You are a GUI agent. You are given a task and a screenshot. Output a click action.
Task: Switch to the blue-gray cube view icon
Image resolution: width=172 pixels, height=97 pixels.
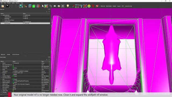tap(30, 6)
